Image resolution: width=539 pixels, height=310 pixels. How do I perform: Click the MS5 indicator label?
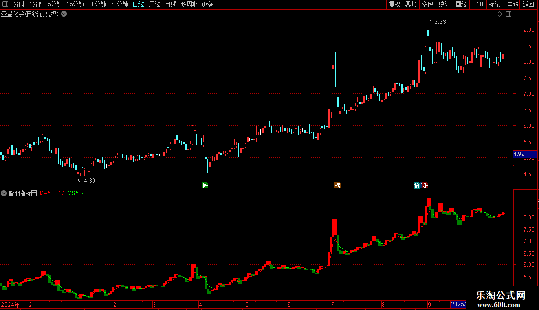pos(75,193)
